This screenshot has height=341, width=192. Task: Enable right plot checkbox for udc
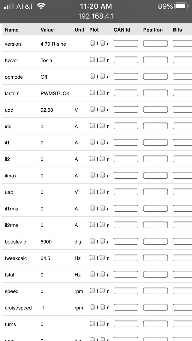tap(102, 109)
